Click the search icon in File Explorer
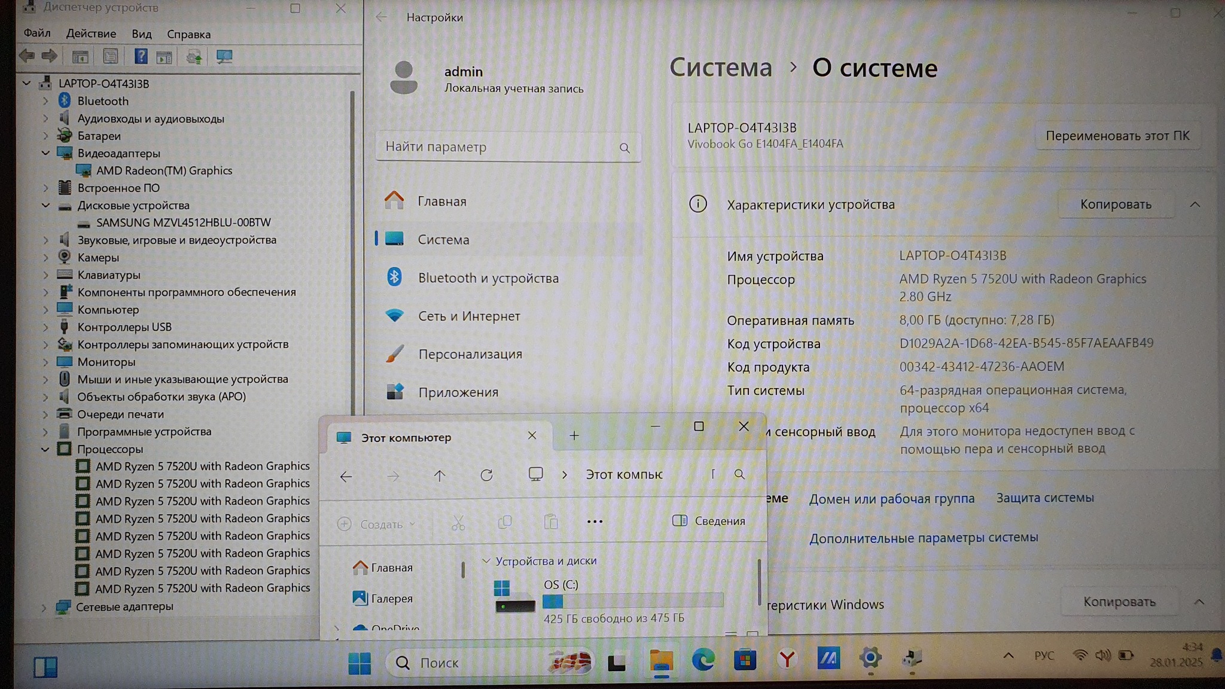Screen dimensions: 1225x689 pos(739,474)
